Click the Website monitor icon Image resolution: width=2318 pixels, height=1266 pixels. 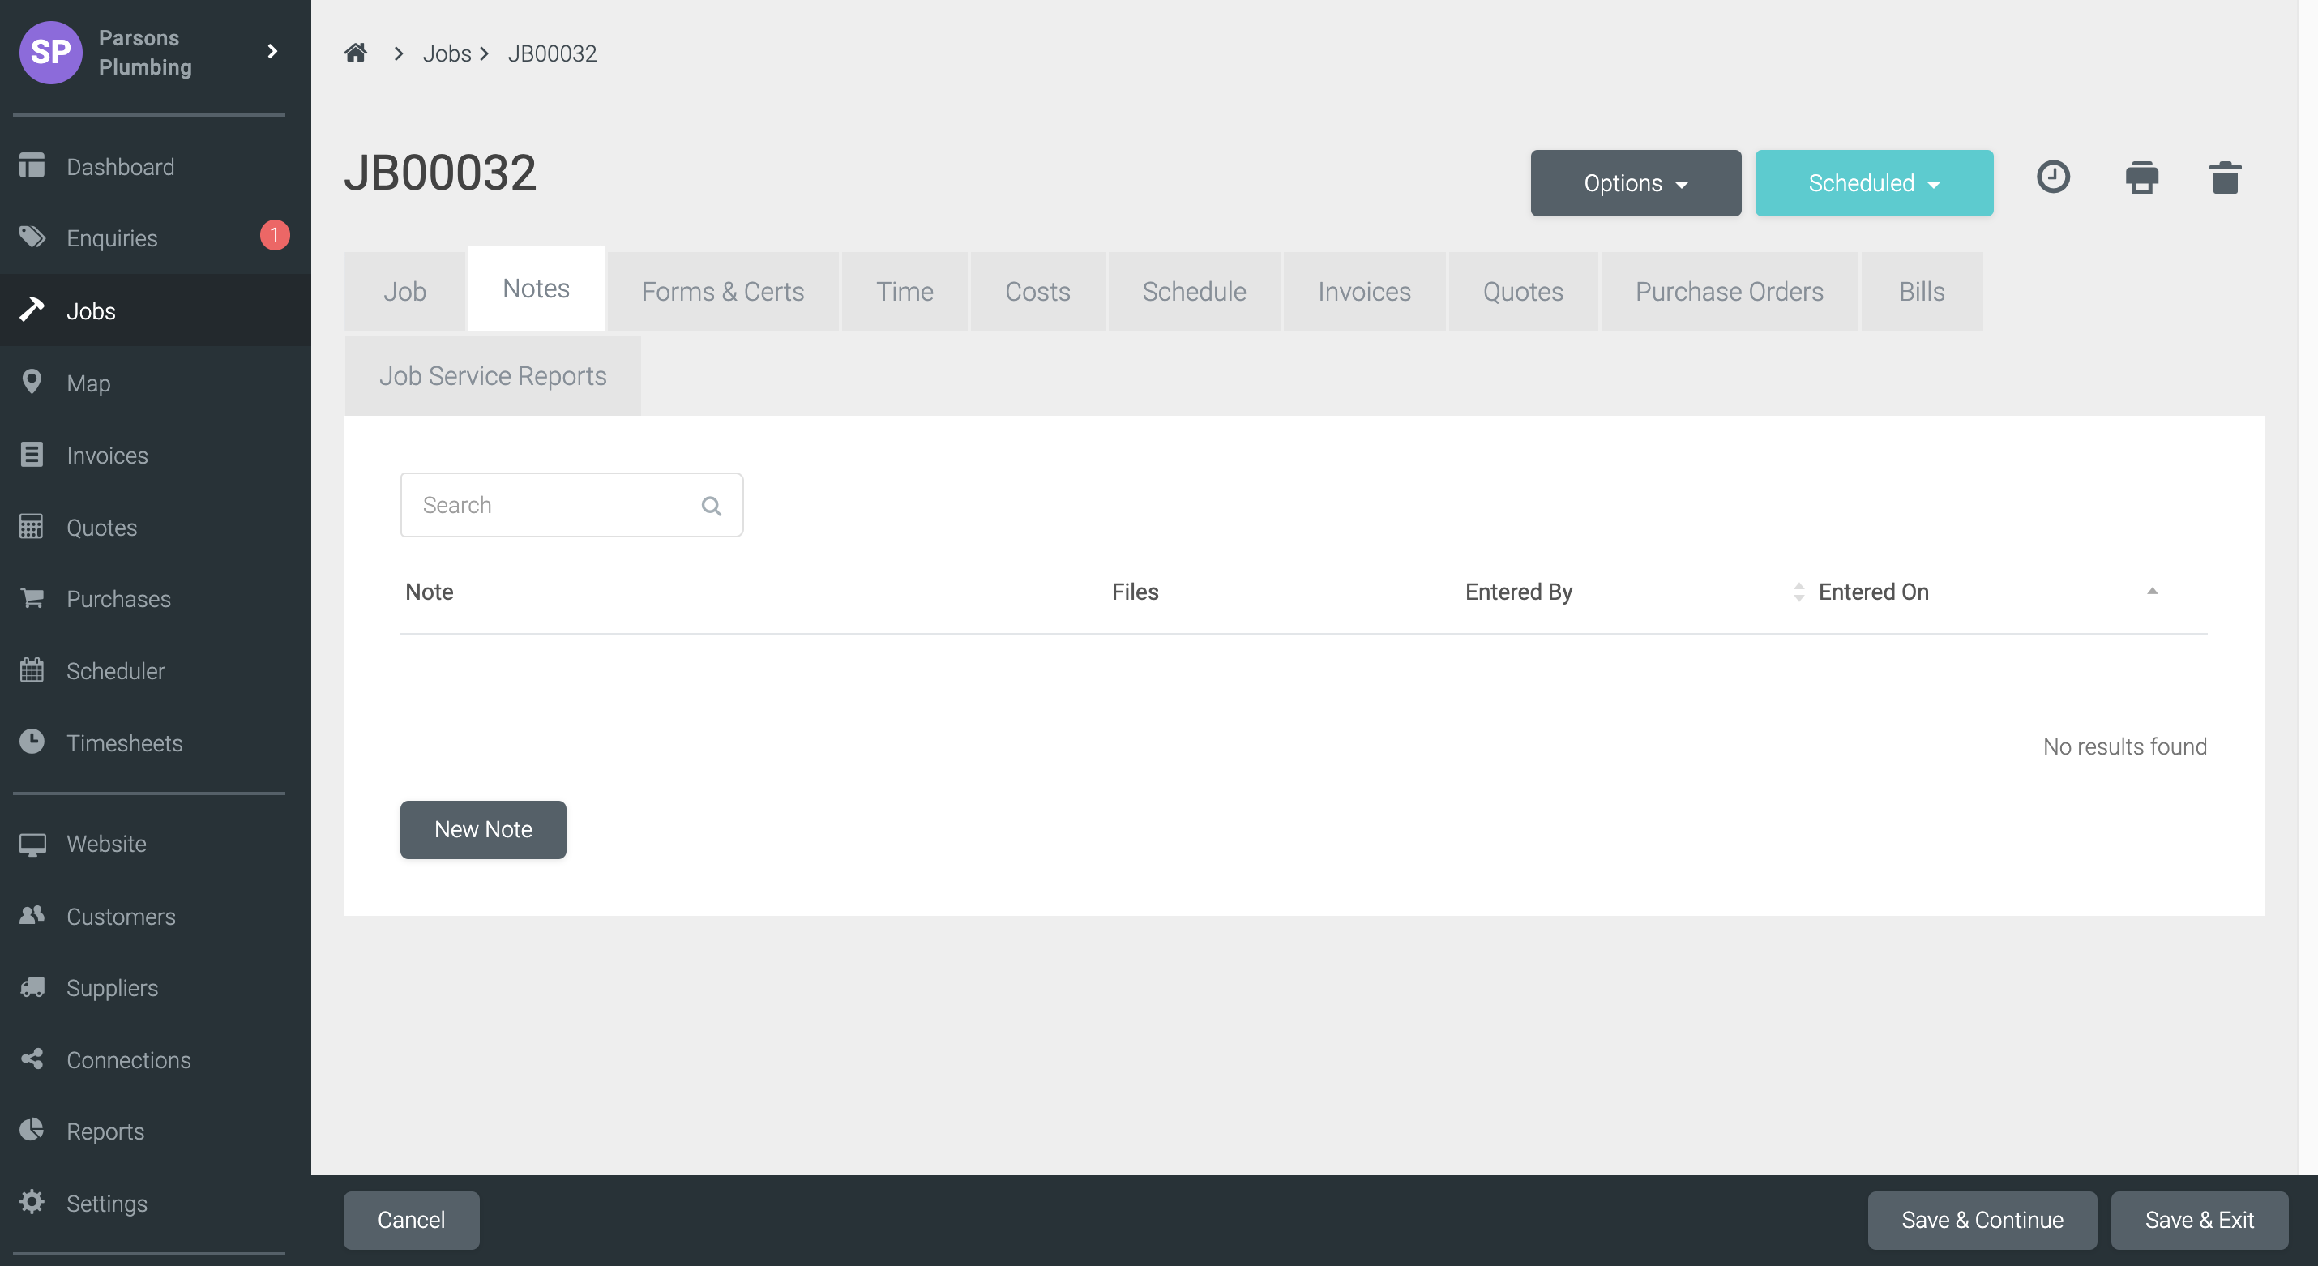click(x=32, y=844)
